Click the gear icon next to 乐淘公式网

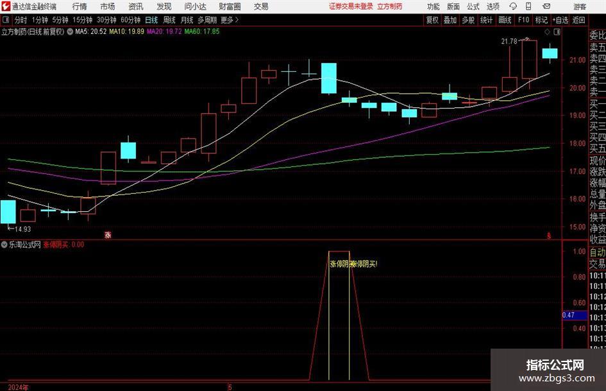tap(4, 245)
